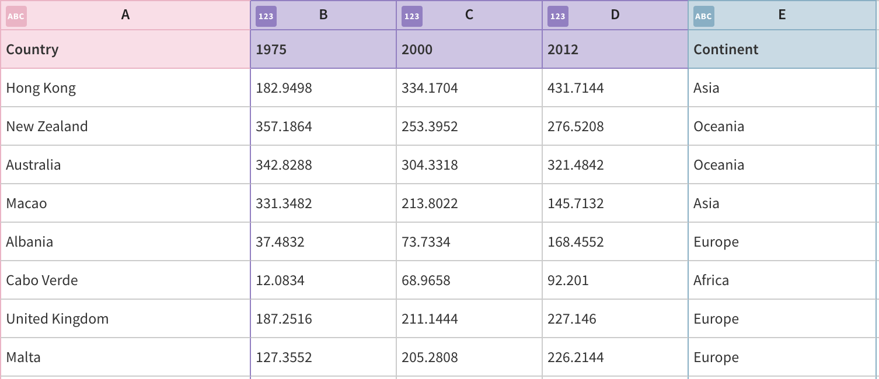Screen dimensions: 879x379
Task: Select the Europe cell in Albania's row
Action: point(782,242)
